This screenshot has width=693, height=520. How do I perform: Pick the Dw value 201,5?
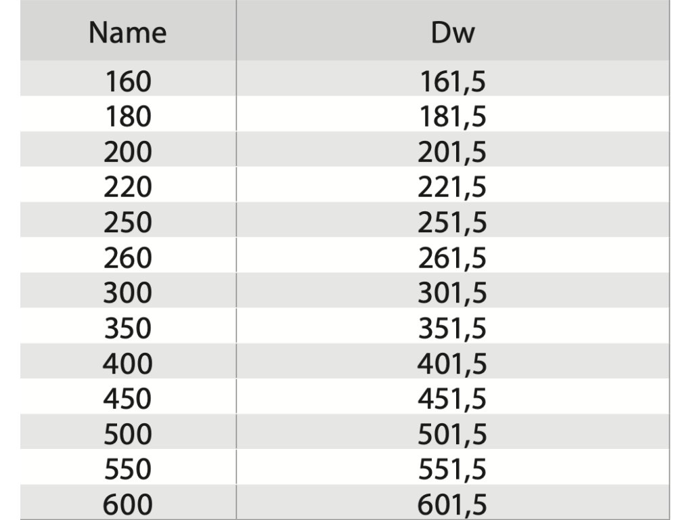[452, 152]
